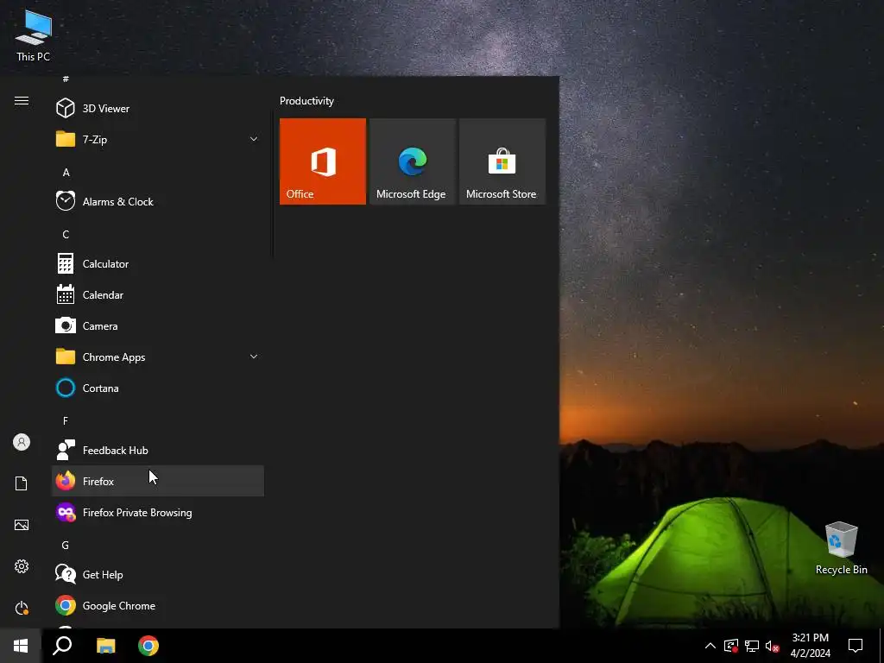Viewport: 884px width, 663px height.
Task: Click the letter C section header
Action: point(66,235)
